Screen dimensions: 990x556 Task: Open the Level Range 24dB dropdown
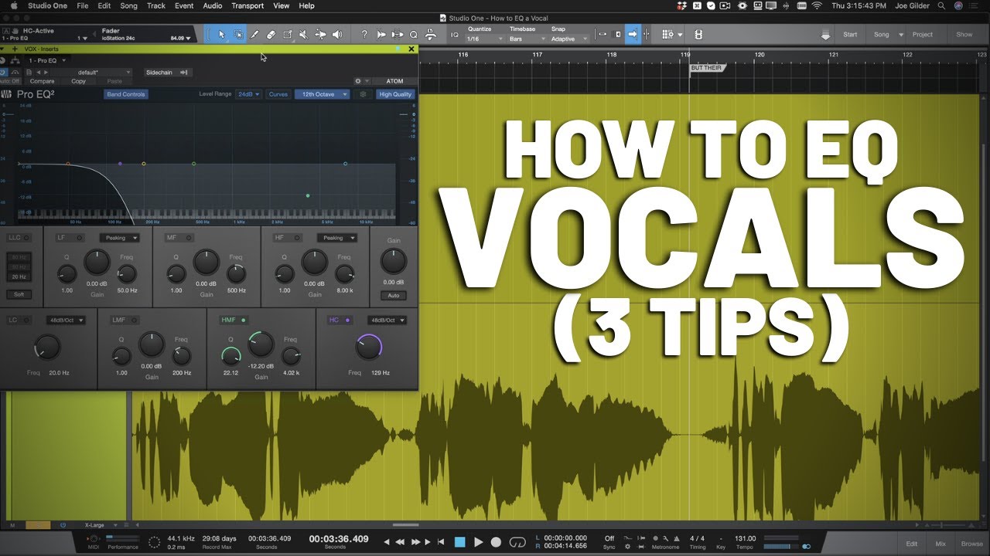pos(248,94)
